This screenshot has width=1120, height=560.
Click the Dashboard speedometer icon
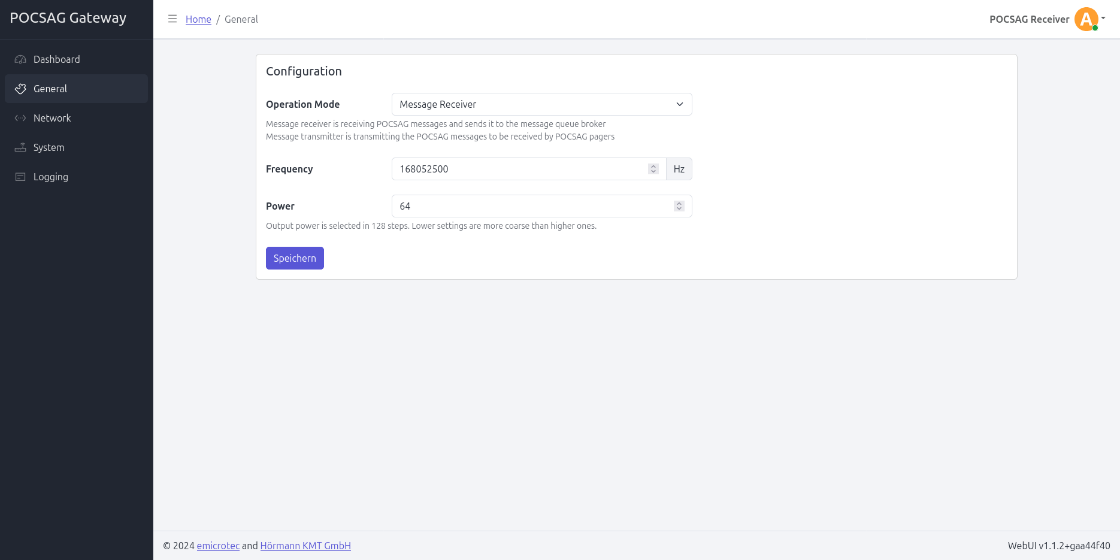(x=20, y=59)
